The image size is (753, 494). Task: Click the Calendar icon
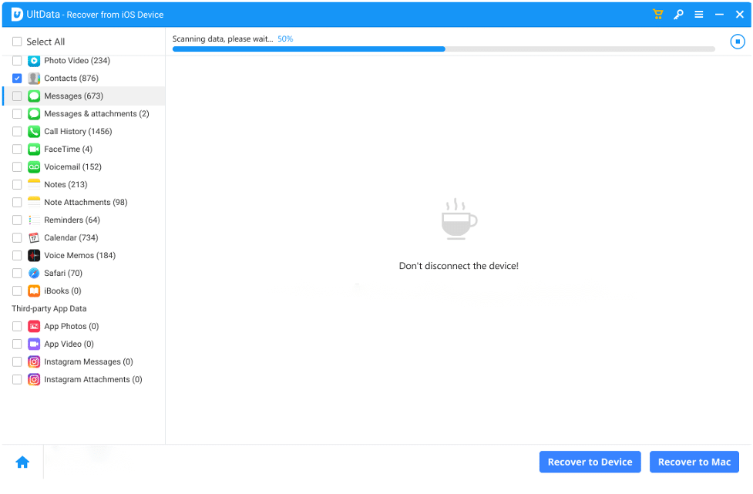pos(34,237)
